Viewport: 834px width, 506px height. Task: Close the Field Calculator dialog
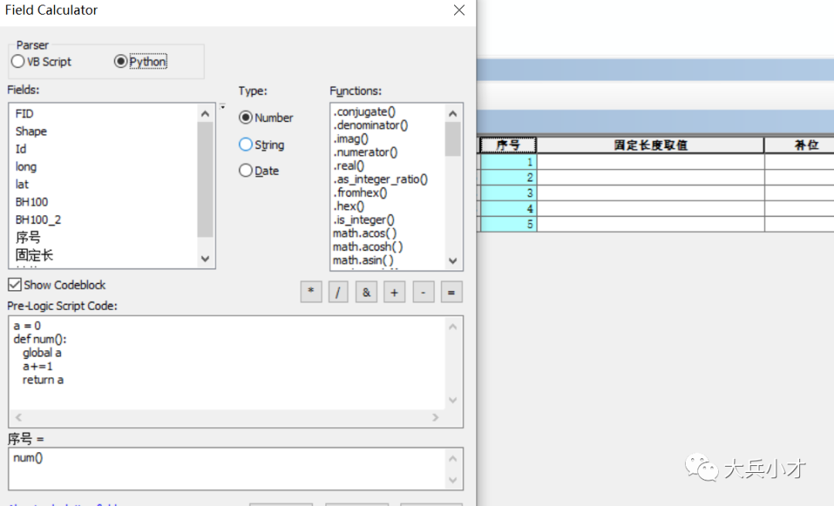click(x=459, y=10)
